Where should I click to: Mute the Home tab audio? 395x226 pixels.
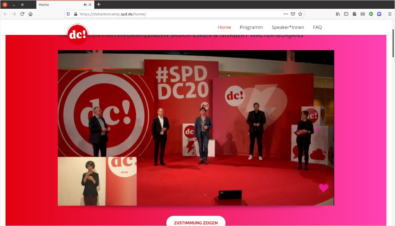click(85, 4)
